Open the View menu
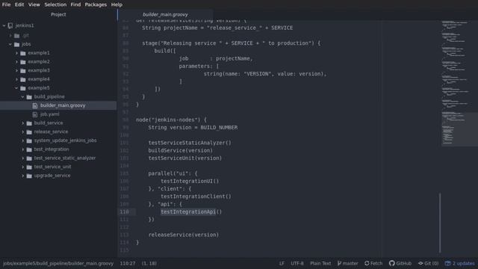Image resolution: width=478 pixels, height=269 pixels. (34, 4)
